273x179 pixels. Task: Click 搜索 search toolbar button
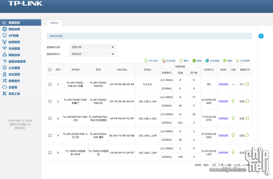pos(197,61)
